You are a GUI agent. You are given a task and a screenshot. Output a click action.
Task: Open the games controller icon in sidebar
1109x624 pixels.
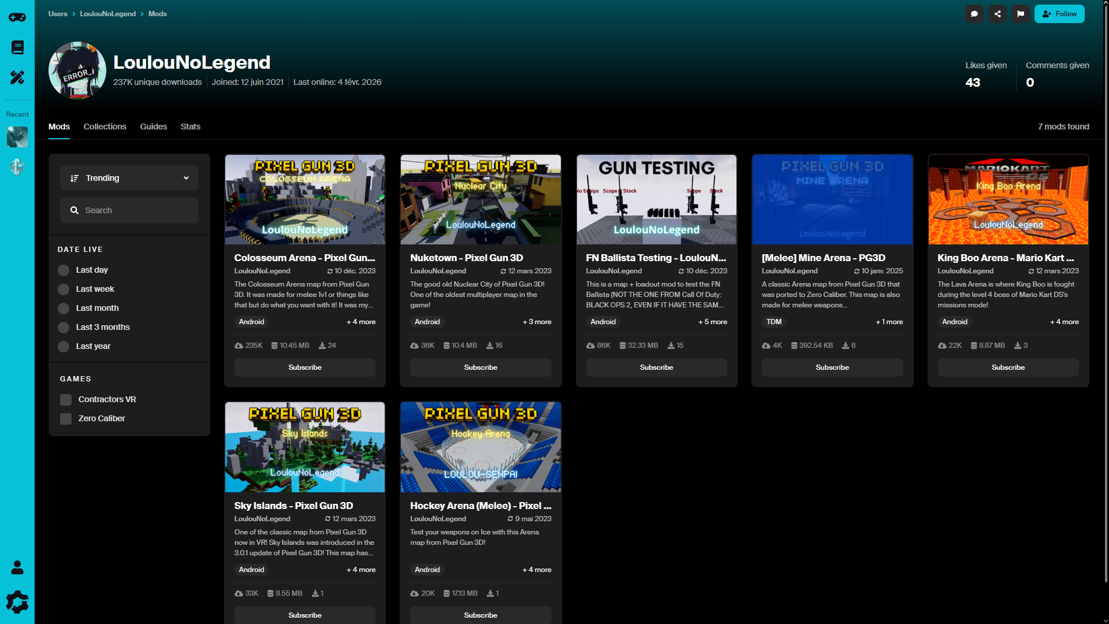(x=17, y=17)
